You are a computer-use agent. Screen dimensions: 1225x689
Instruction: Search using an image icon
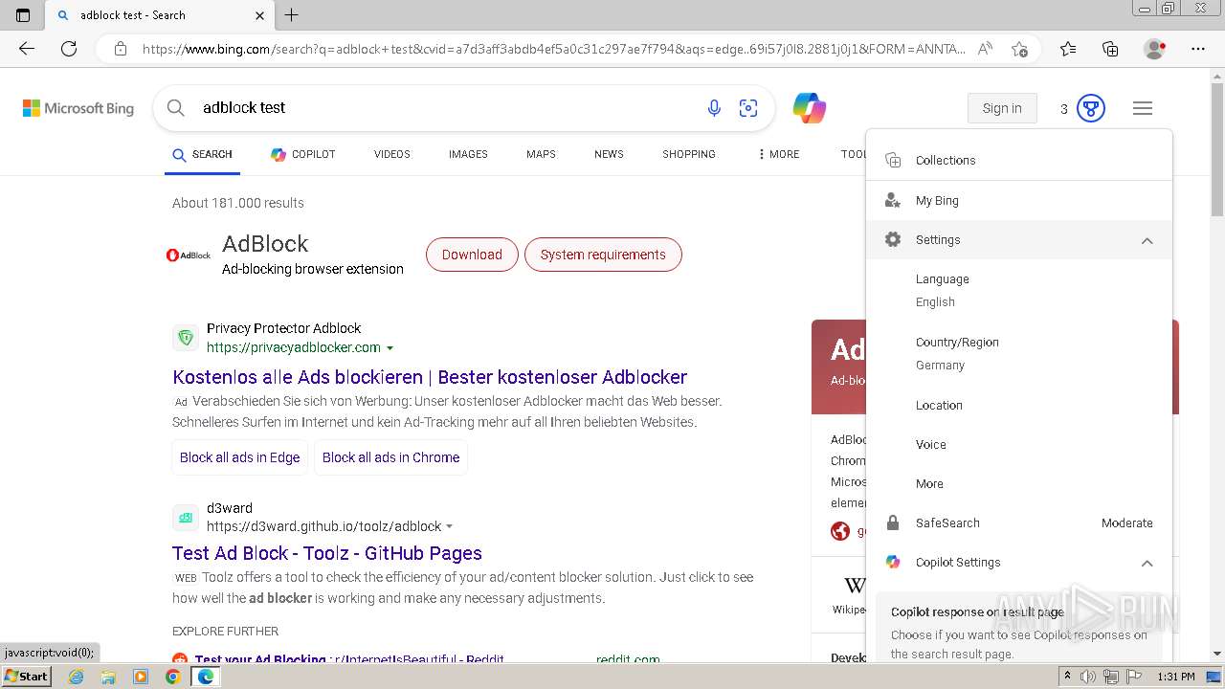[x=748, y=108]
